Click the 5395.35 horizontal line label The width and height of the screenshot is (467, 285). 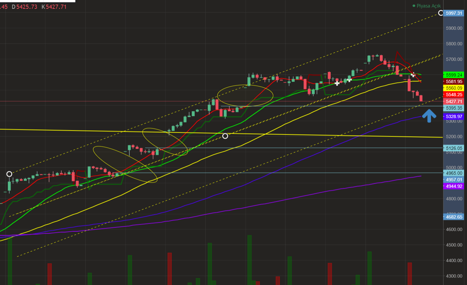(454, 108)
